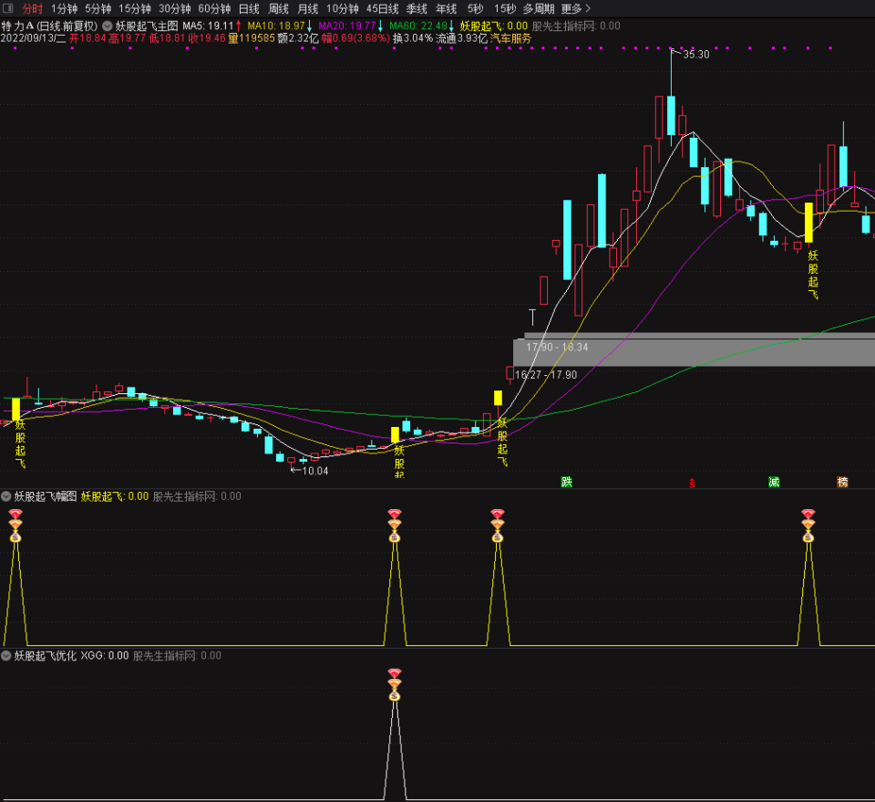Click the MA20: 19.77 value
The height and width of the screenshot is (802, 875).
click(x=347, y=26)
